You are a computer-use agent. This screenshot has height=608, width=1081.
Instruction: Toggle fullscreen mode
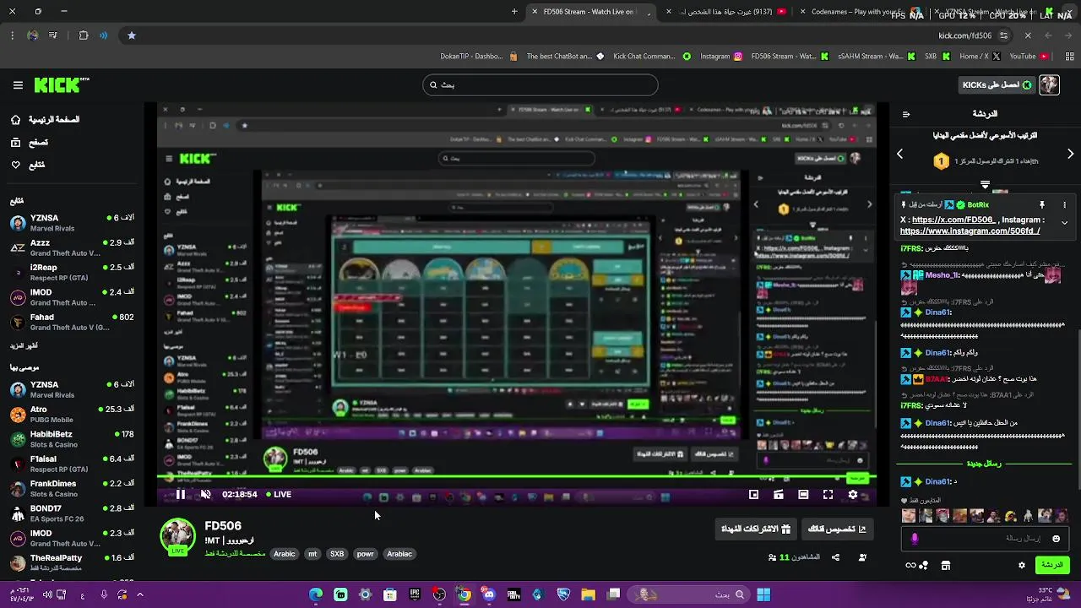click(x=828, y=495)
